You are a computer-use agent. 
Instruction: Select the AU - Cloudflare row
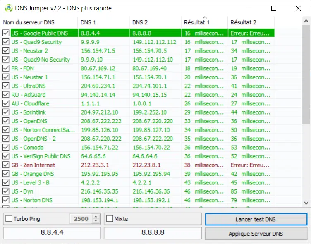139,103
